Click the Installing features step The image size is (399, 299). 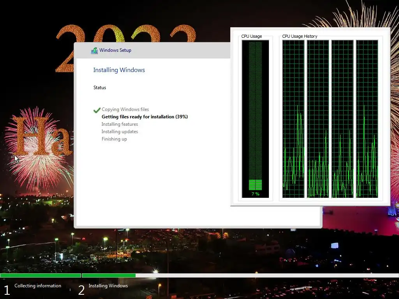[120, 124]
